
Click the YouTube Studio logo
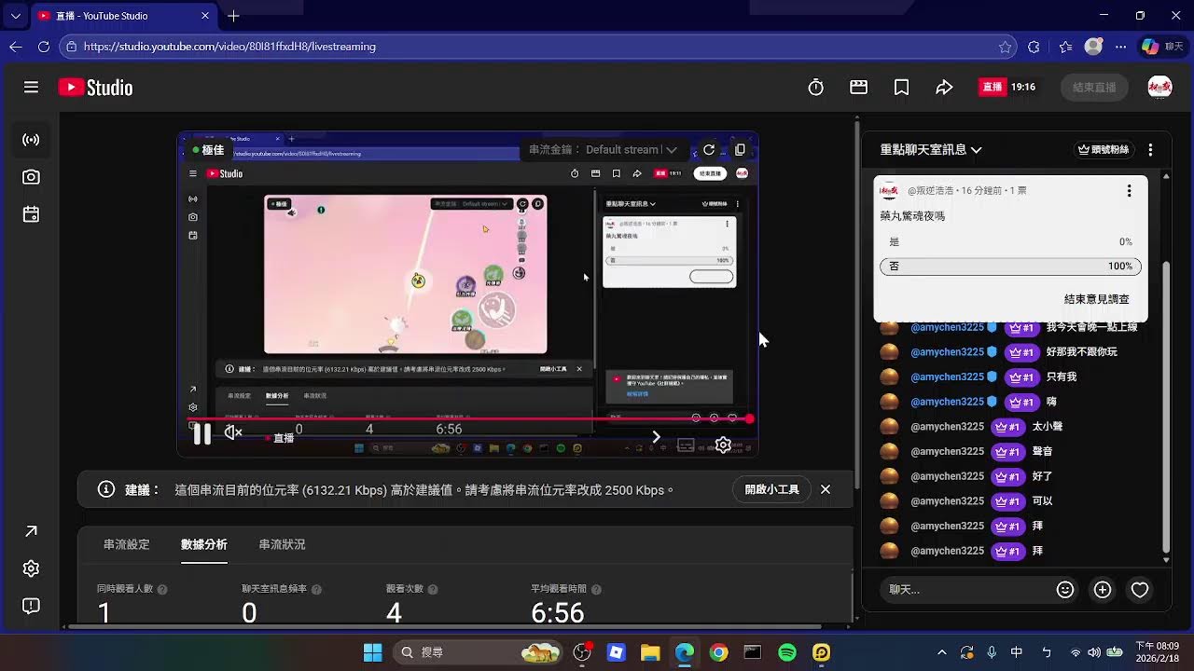pyautogui.click(x=95, y=88)
